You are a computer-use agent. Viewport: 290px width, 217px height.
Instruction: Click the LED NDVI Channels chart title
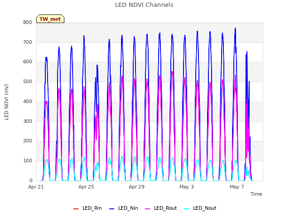pos(144,5)
